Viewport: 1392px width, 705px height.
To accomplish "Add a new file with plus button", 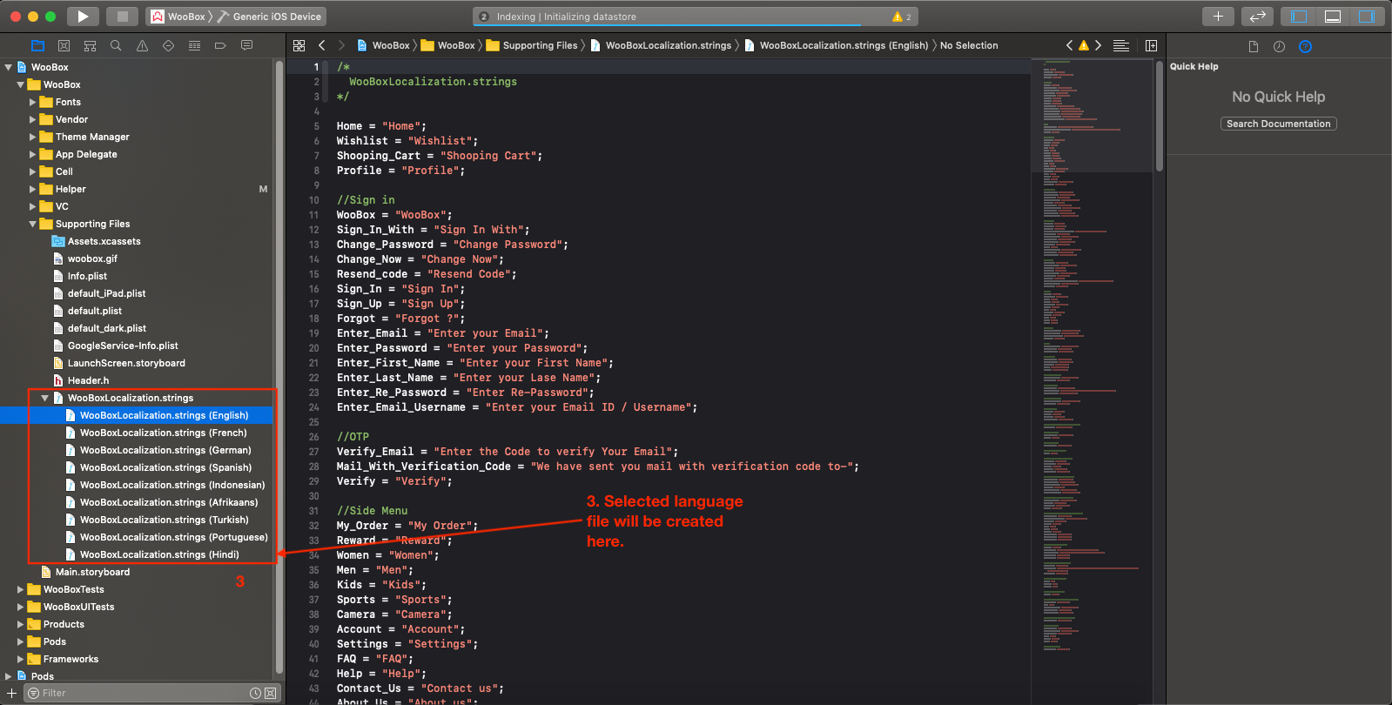I will (11, 693).
